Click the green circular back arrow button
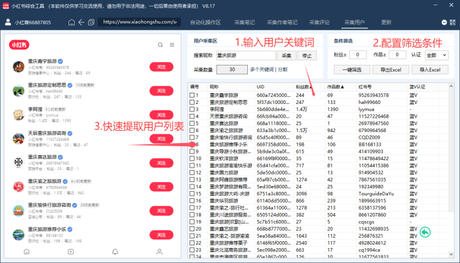 point(425,232)
